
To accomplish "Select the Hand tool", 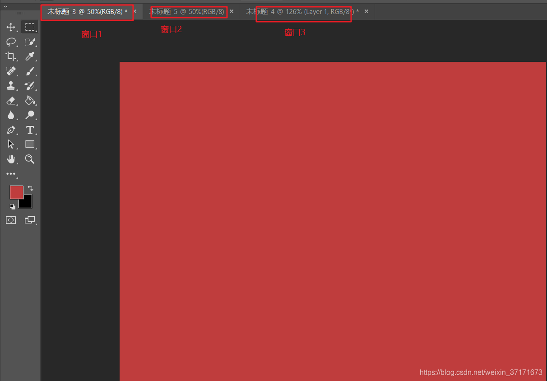I will 11,159.
